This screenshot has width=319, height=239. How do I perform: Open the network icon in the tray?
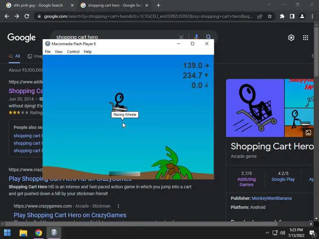pyautogui.click(x=275, y=233)
